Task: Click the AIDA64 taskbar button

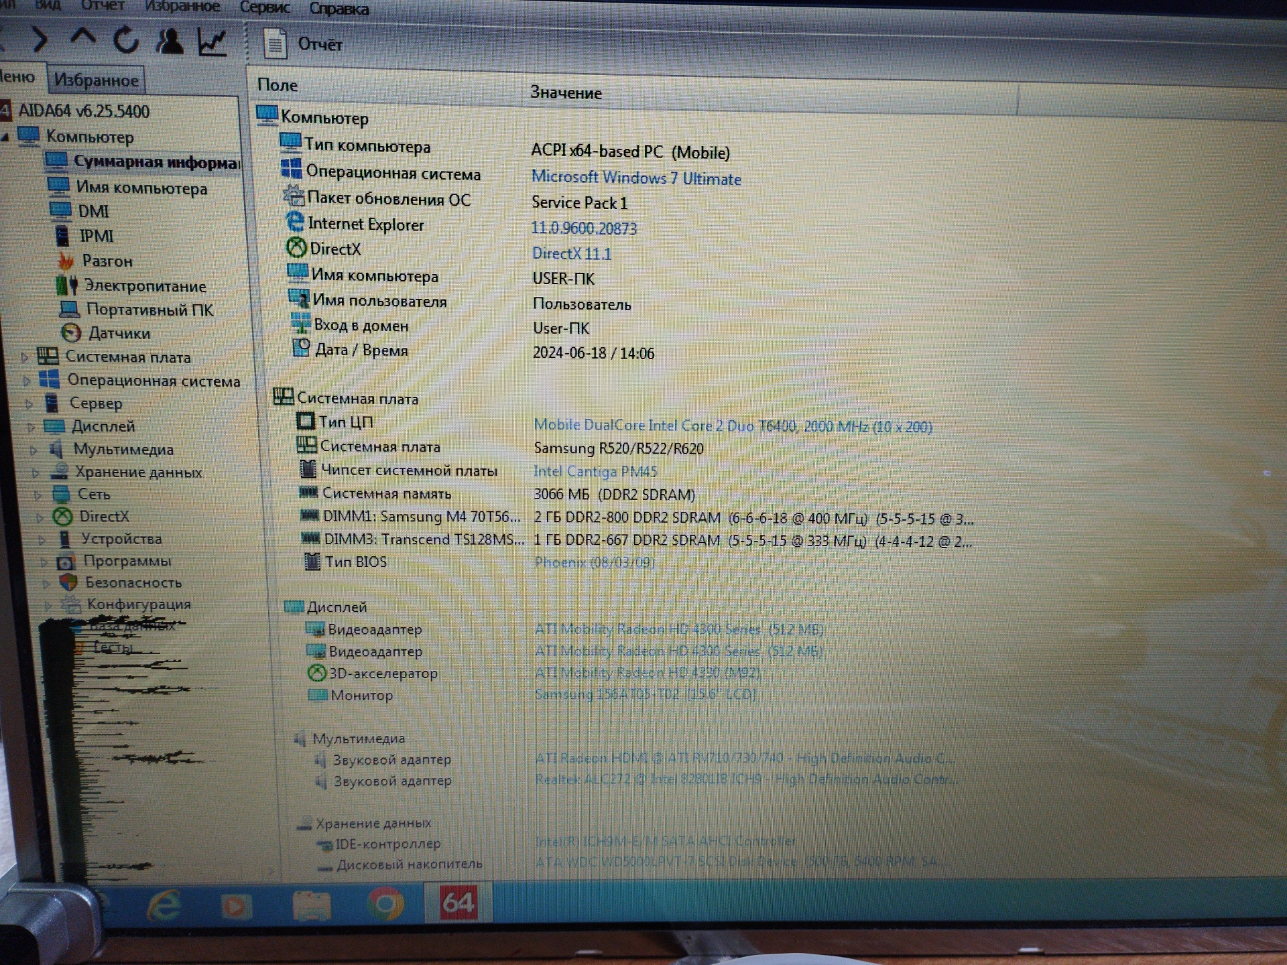Action: click(x=458, y=902)
